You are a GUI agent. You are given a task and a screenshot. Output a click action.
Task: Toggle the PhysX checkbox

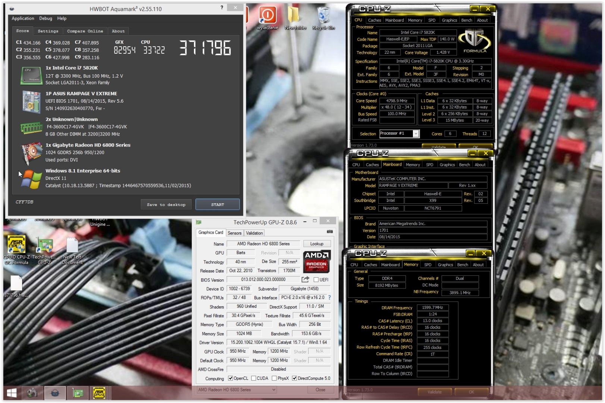tap(274, 378)
